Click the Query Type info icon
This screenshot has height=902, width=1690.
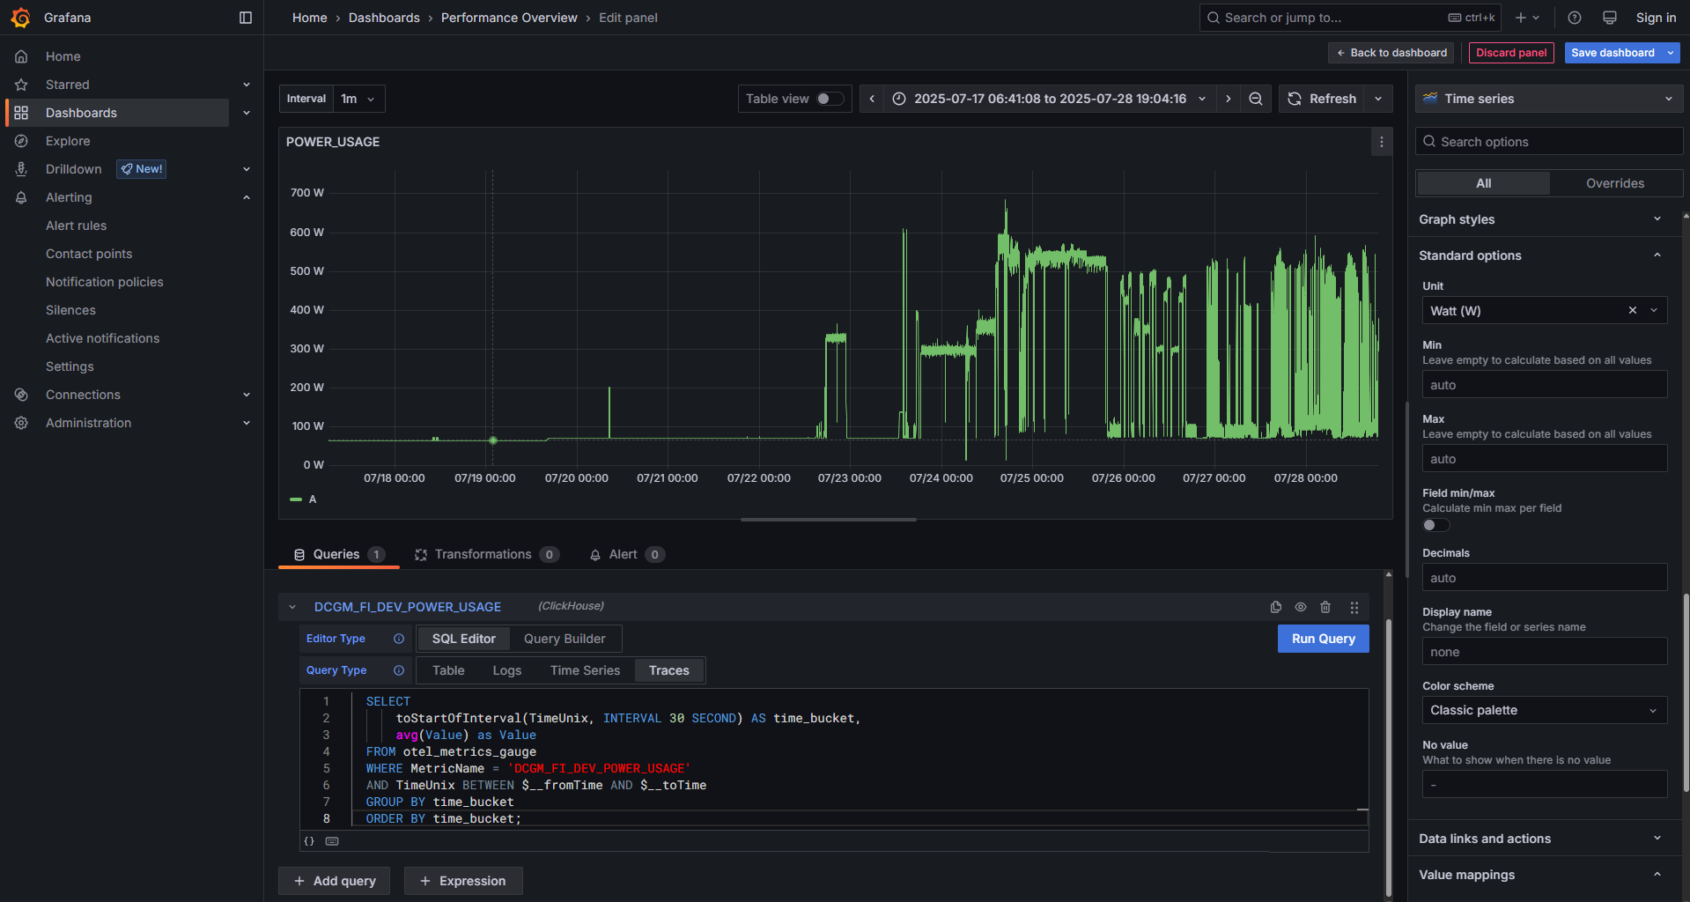tap(399, 670)
